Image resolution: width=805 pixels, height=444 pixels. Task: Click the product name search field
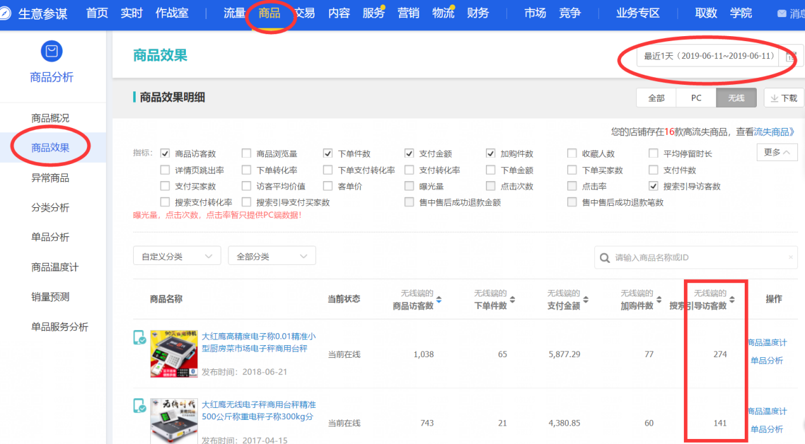point(698,258)
